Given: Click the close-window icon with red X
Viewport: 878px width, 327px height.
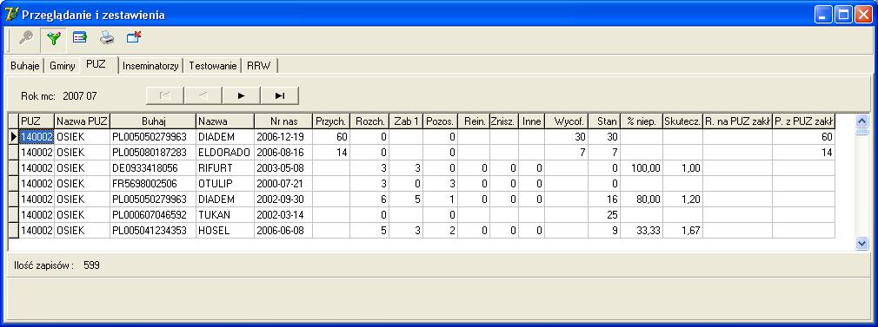Looking at the screenshot, I should (134, 38).
